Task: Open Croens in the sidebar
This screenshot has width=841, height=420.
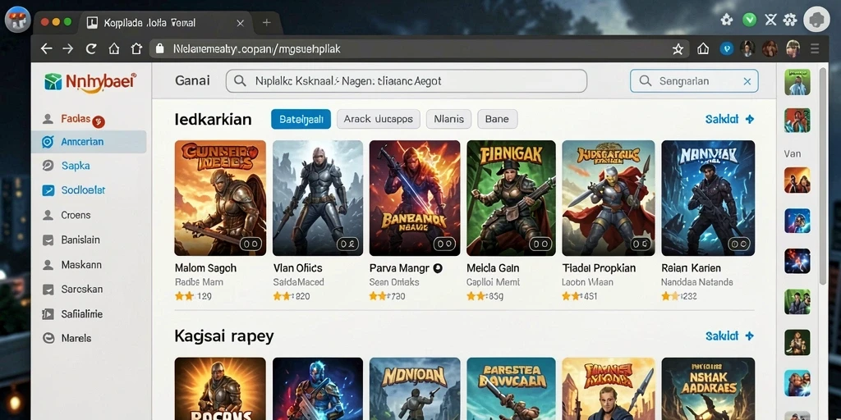Action: pos(76,216)
